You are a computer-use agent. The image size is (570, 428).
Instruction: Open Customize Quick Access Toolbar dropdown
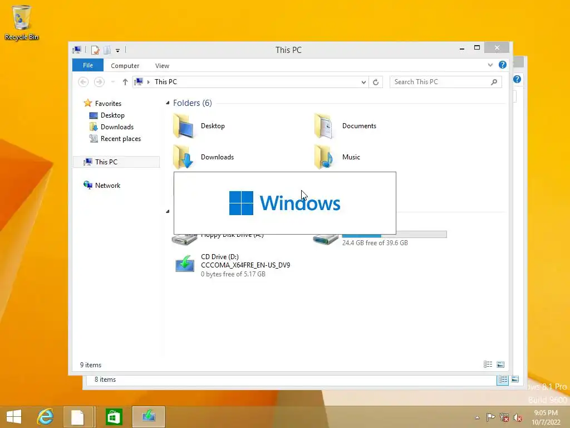pos(118,51)
